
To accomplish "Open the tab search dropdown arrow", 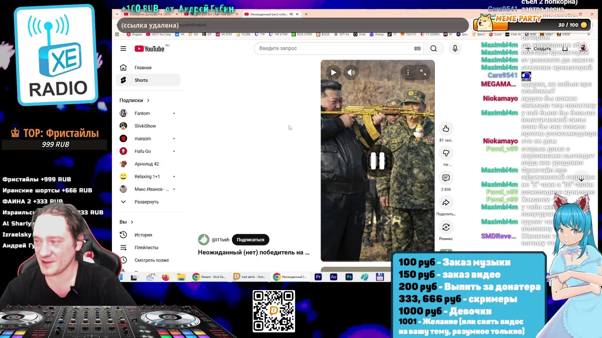I will click(x=118, y=14).
